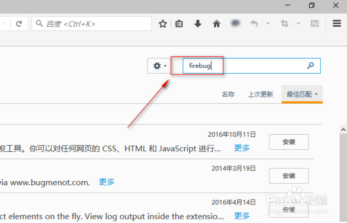This screenshot has width=347, height=223.
Task: Click the scrollbar up arrow
Action: (x=343, y=129)
